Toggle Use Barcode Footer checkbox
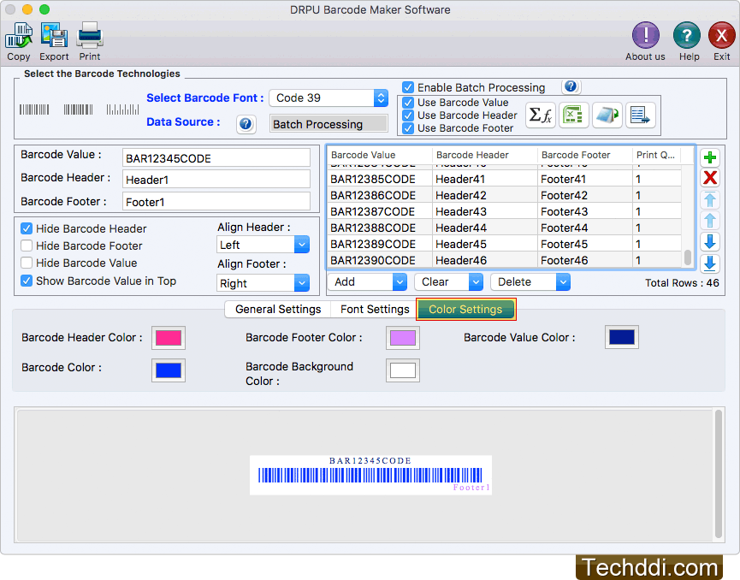The height and width of the screenshot is (580, 740). pos(408,128)
